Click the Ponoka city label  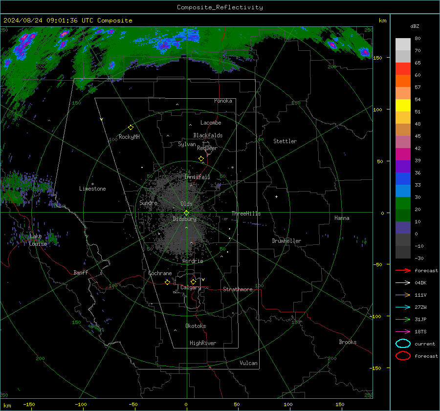(x=223, y=101)
